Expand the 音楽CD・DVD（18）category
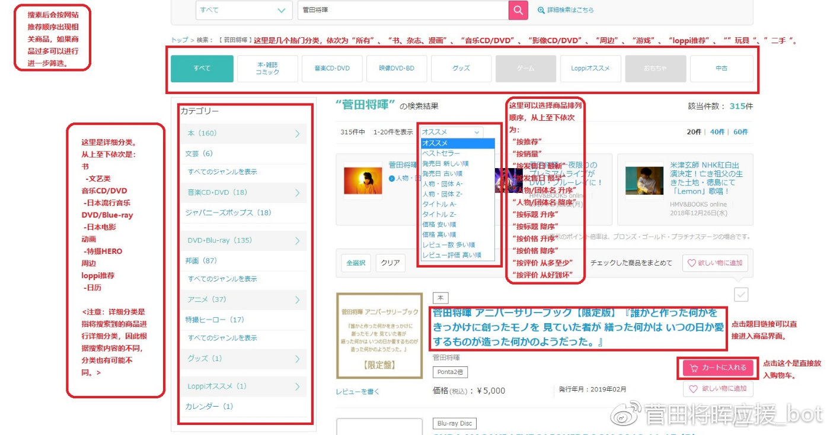 (x=244, y=192)
